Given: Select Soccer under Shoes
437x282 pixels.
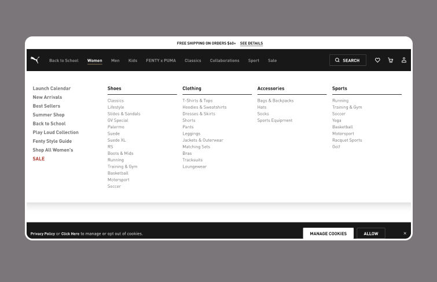Looking at the screenshot, I should point(114,186).
